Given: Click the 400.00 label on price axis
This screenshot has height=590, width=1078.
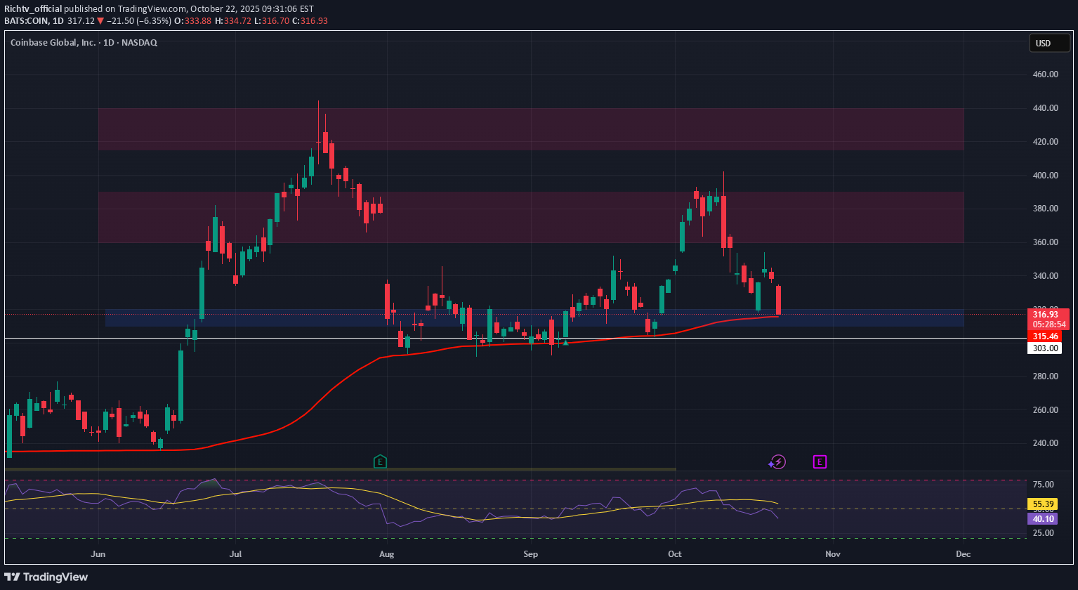Looking at the screenshot, I should point(1044,175).
